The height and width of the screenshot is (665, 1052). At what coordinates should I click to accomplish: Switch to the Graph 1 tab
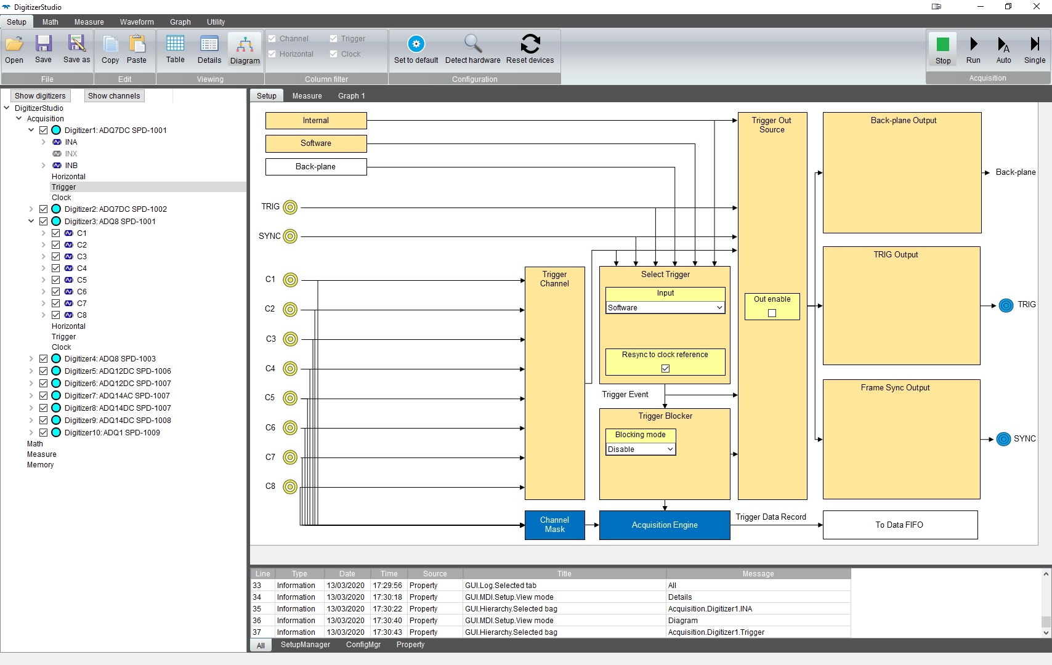tap(351, 96)
